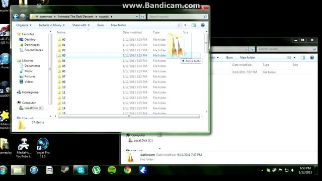Open address bar history dropdown in front window

(x=137, y=17)
